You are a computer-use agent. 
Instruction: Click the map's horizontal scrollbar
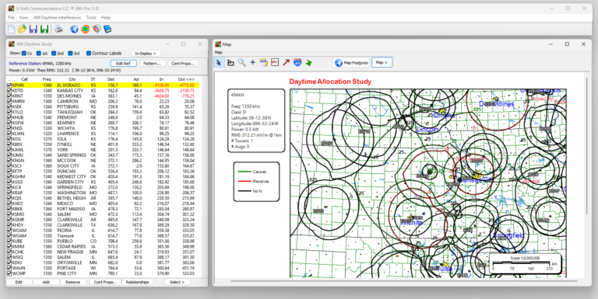click(403, 281)
